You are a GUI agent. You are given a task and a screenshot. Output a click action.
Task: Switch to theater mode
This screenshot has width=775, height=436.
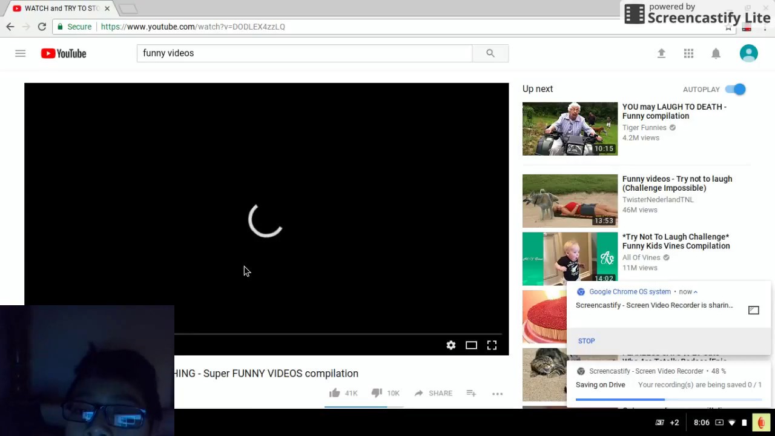click(471, 345)
